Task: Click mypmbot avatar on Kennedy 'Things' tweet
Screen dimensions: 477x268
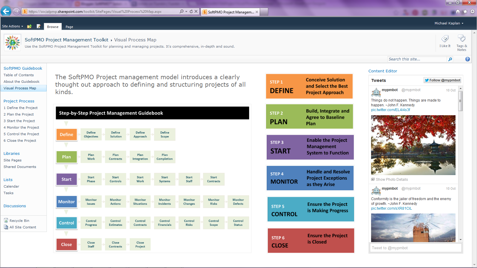Action: pyautogui.click(x=376, y=92)
